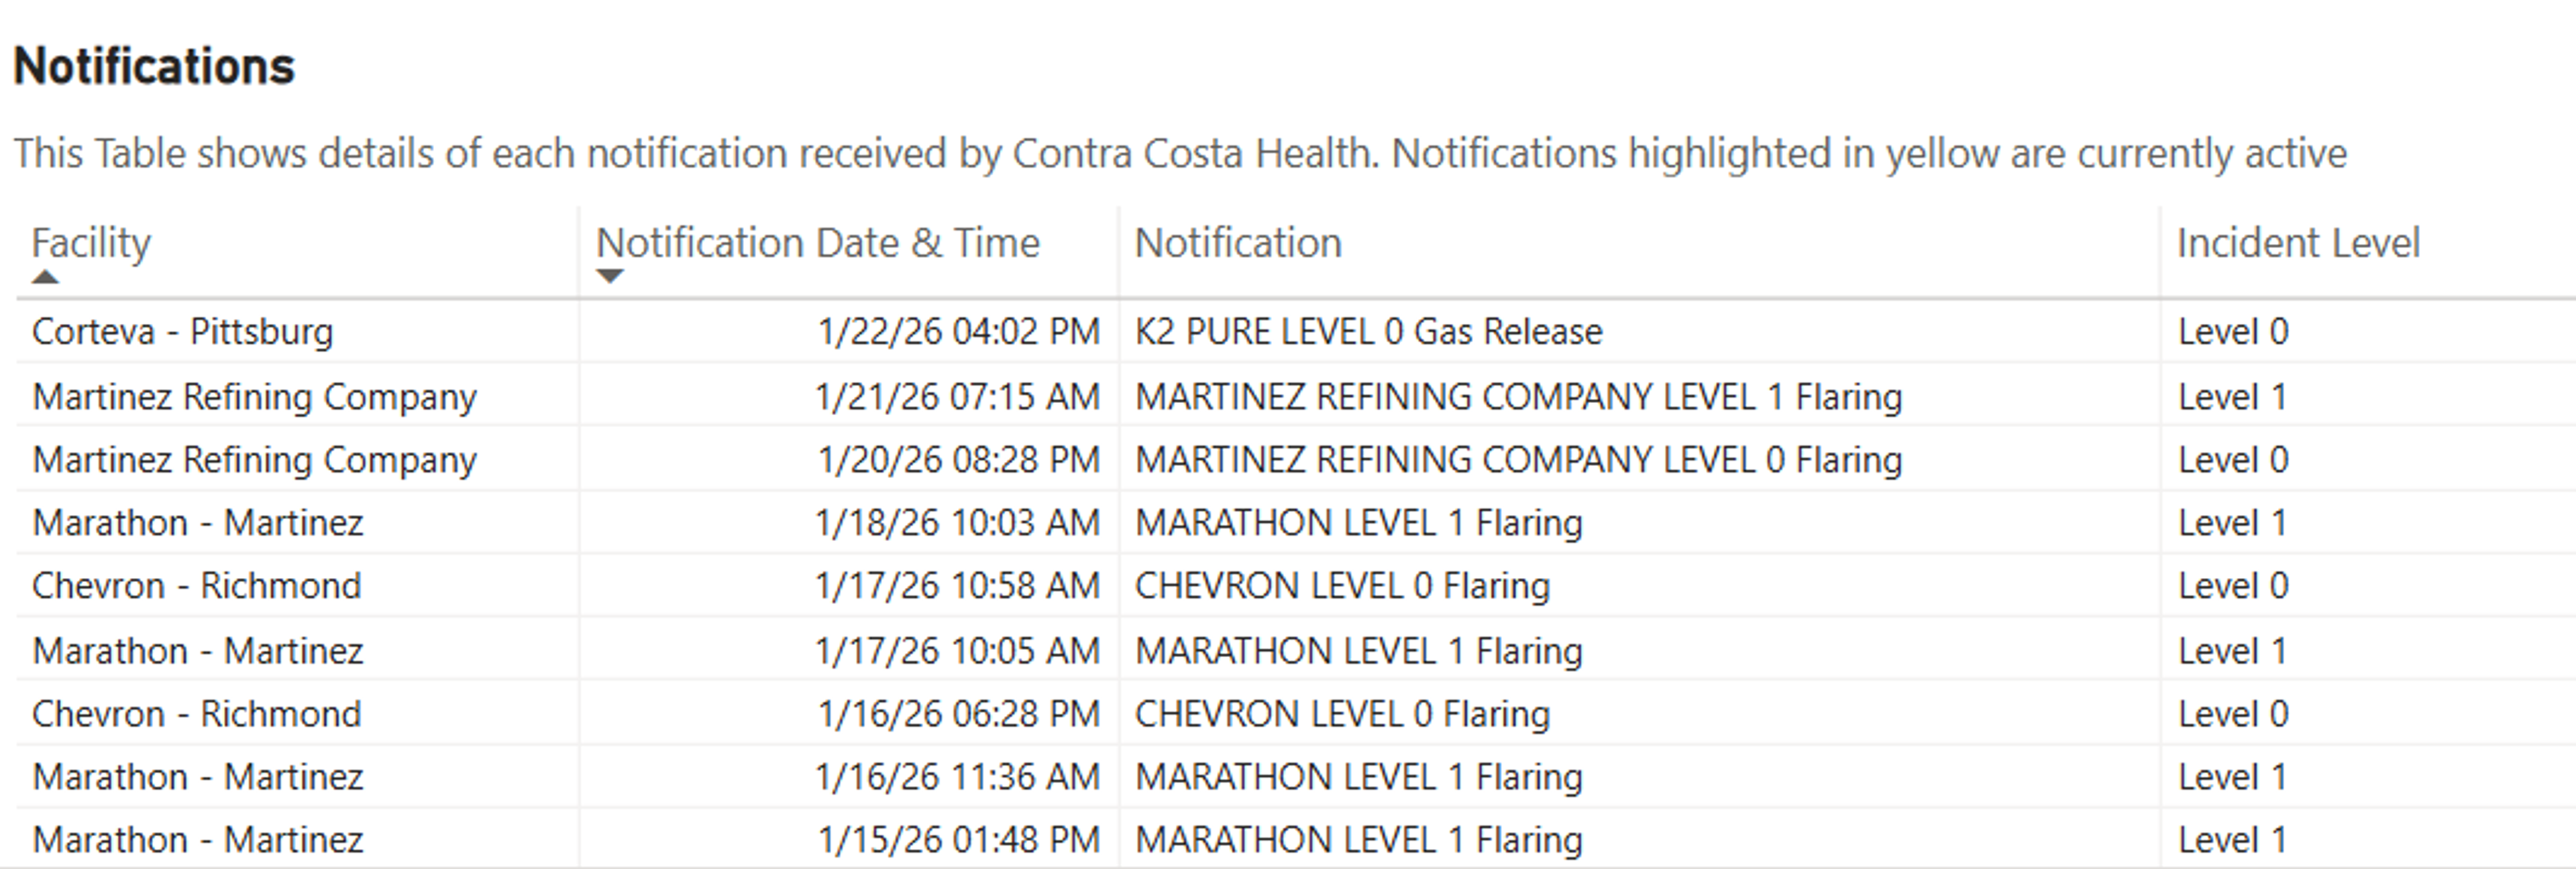Select MARTINEZ REFINING COMPANY LEVEL 0 Flaring notification
The width and height of the screenshot is (2576, 869).
pos(1518,460)
